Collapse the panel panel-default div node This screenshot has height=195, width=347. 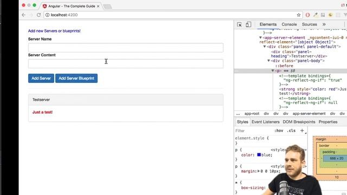point(265,47)
